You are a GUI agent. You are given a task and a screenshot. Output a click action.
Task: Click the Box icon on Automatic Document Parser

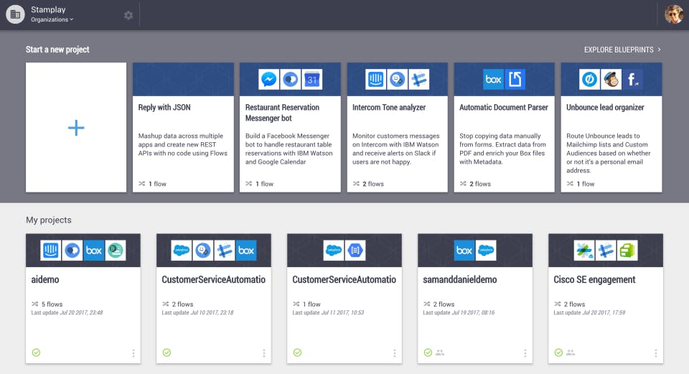pos(494,80)
